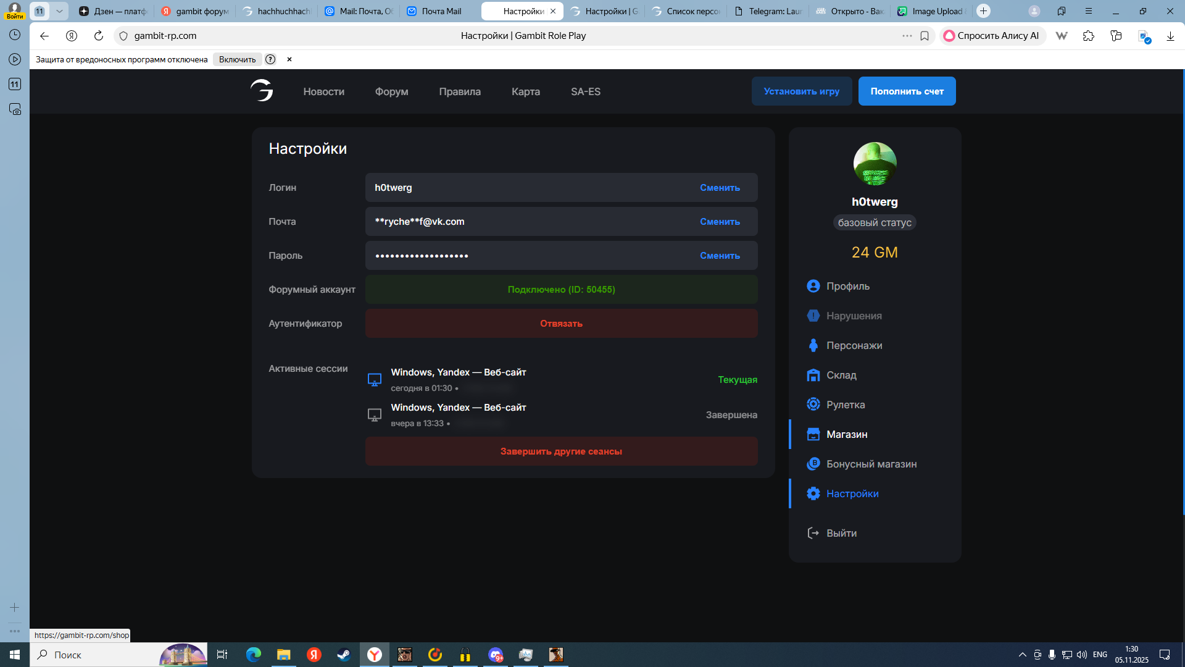Click the Пополнить счет button
The height and width of the screenshot is (667, 1185).
pos(907,91)
